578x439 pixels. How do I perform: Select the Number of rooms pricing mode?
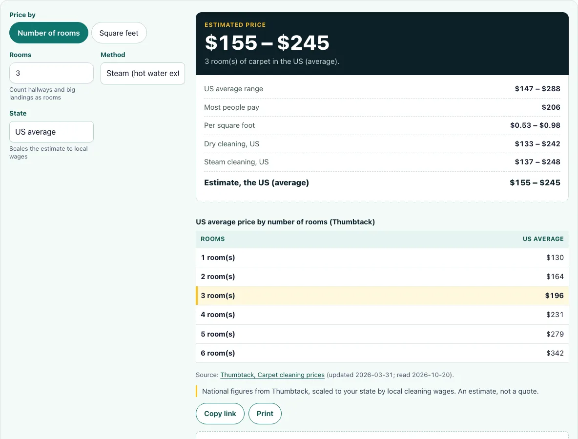[49, 33]
